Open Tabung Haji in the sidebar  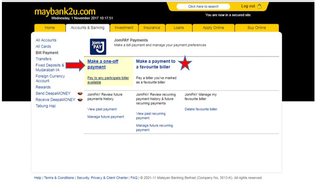(x=46, y=106)
